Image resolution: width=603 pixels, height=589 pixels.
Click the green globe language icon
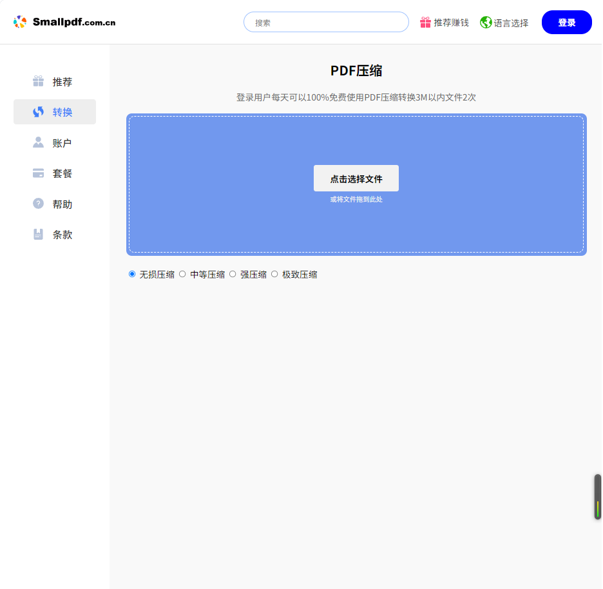pyautogui.click(x=486, y=23)
